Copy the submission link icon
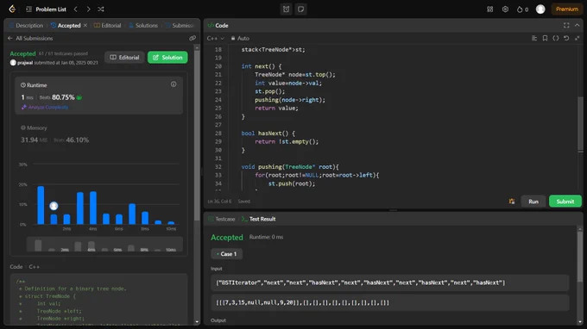The image size is (587, 329). pos(193,38)
